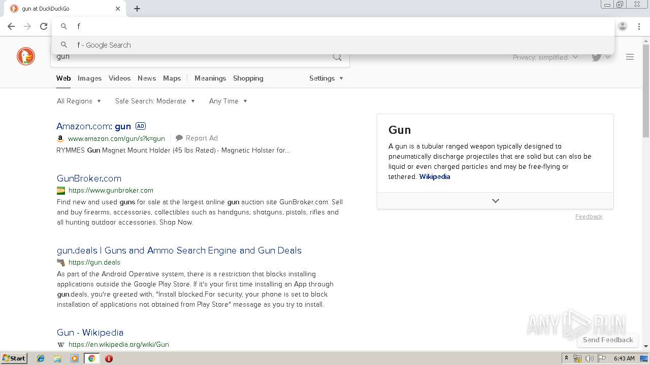The image size is (650, 365).
Task: Switch to the Maps tab
Action: (172, 78)
